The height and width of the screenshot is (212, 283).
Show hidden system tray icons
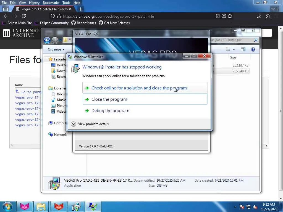235,207
